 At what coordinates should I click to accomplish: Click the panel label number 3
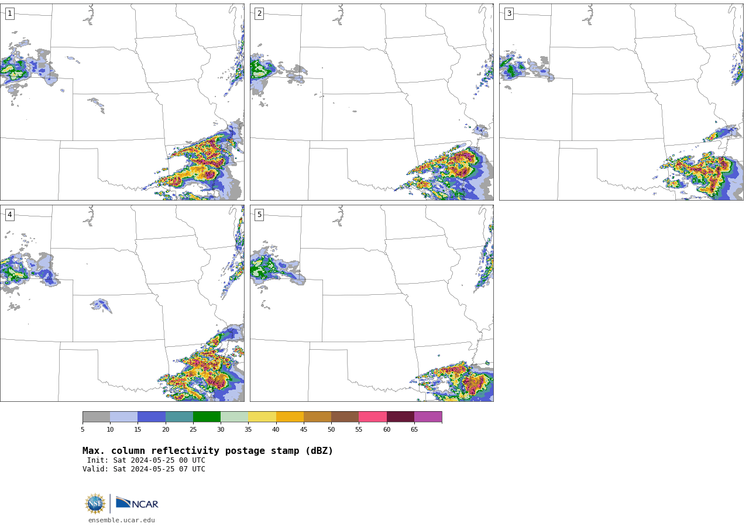(x=509, y=13)
